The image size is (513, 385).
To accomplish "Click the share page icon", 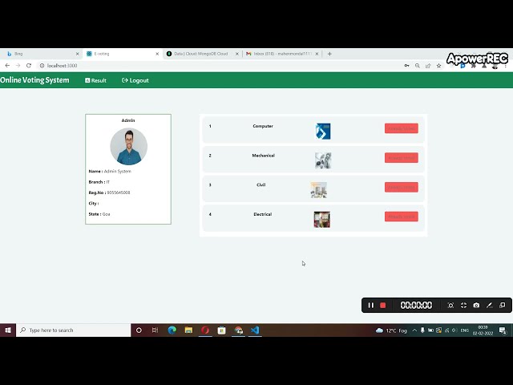I will 428,66.
